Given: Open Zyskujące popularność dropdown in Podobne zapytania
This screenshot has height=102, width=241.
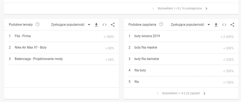Looking at the screenshot, I should (x=190, y=25).
